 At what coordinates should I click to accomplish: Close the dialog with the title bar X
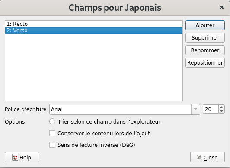[222, 7]
